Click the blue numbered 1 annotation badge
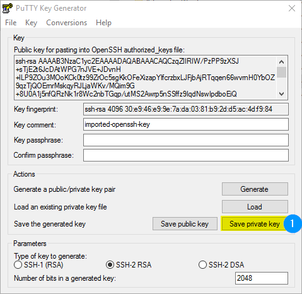 [293, 223]
